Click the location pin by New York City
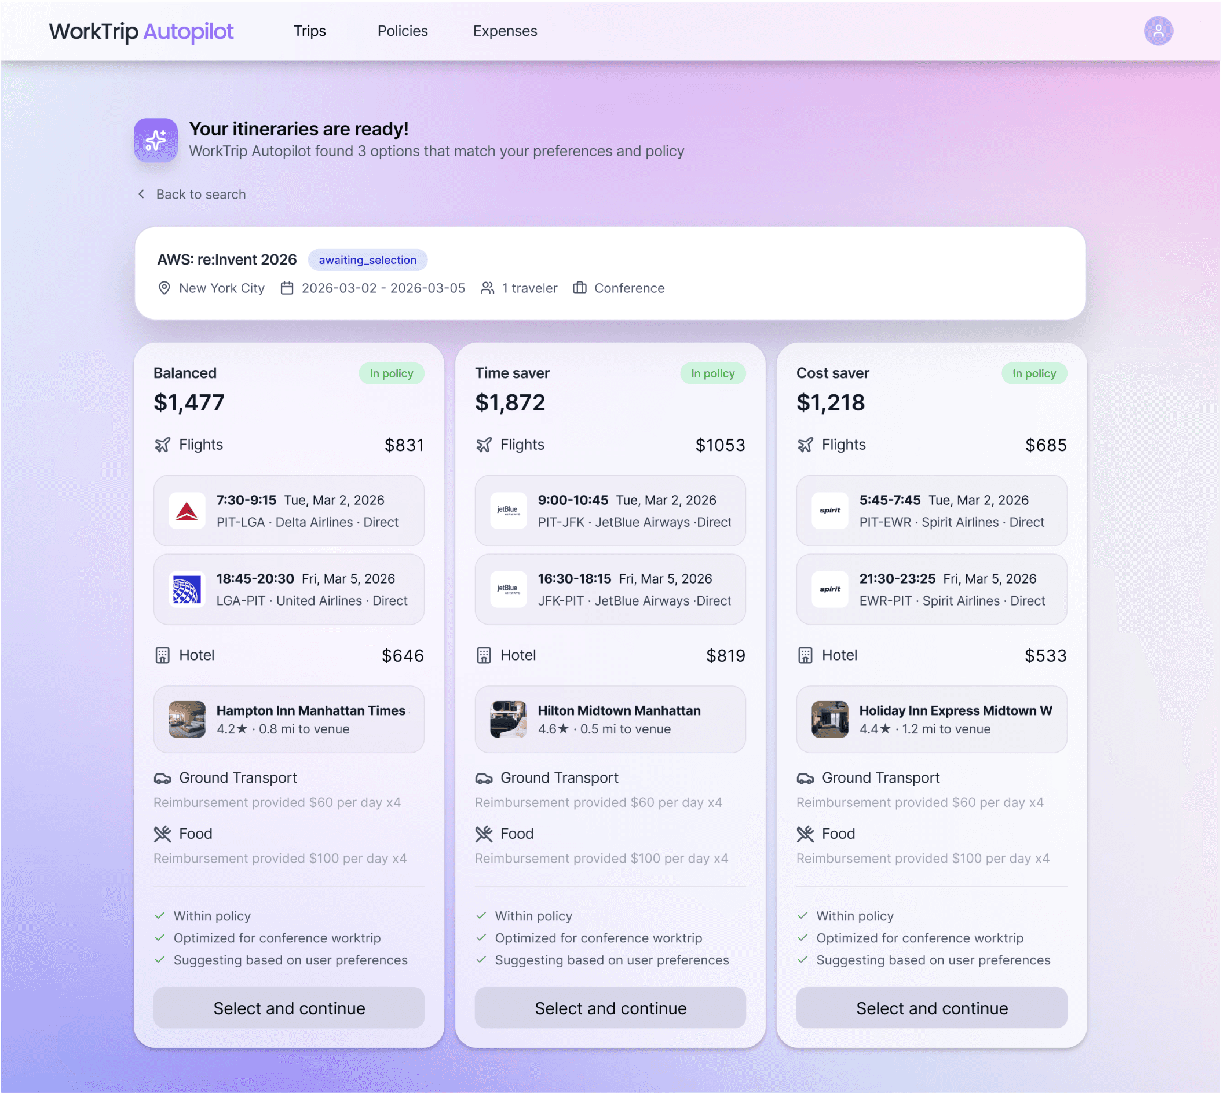Viewport: 1221px width, 1093px height. tap(164, 288)
